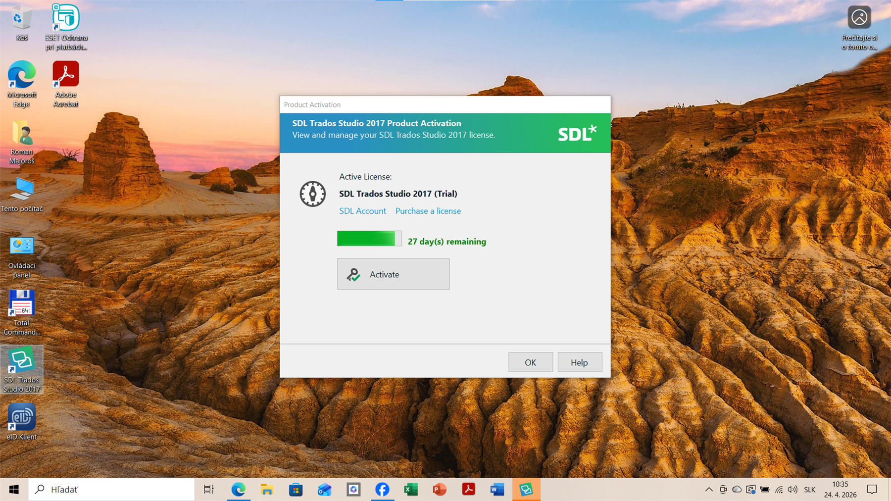Image resolution: width=891 pixels, height=501 pixels.
Task: Open the OneDrive icon in system tray
Action: pyautogui.click(x=738, y=489)
